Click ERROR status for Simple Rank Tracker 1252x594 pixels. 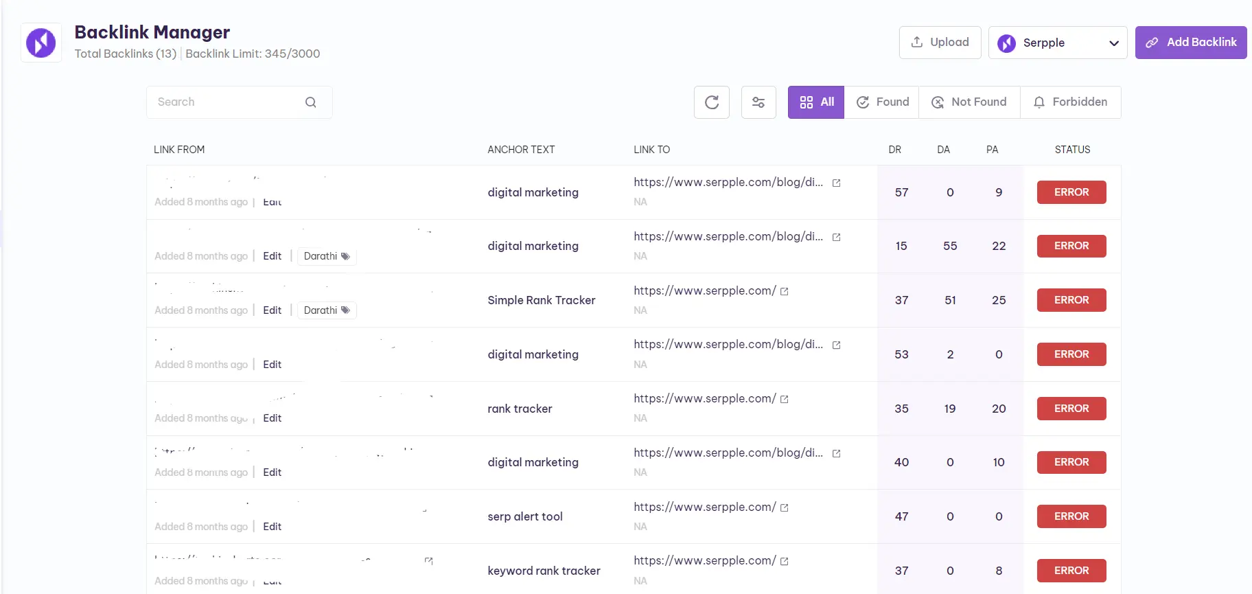tap(1071, 300)
